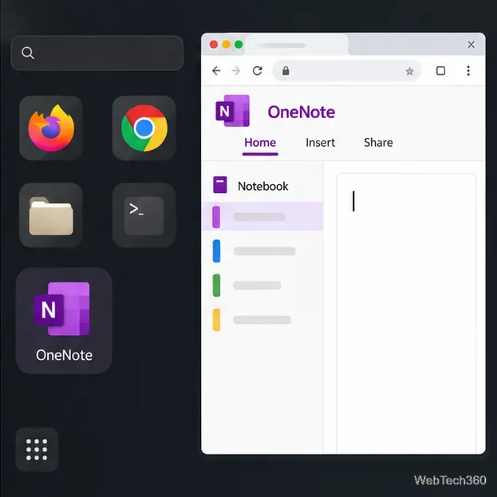
Task: Click the square icon beside the address bar
Action: tap(440, 70)
